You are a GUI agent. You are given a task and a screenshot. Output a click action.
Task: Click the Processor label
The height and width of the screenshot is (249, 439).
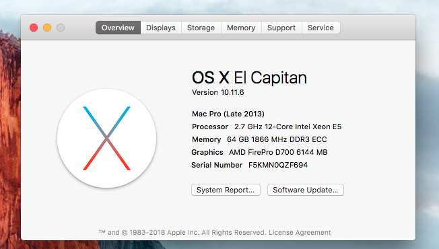[x=210, y=127]
